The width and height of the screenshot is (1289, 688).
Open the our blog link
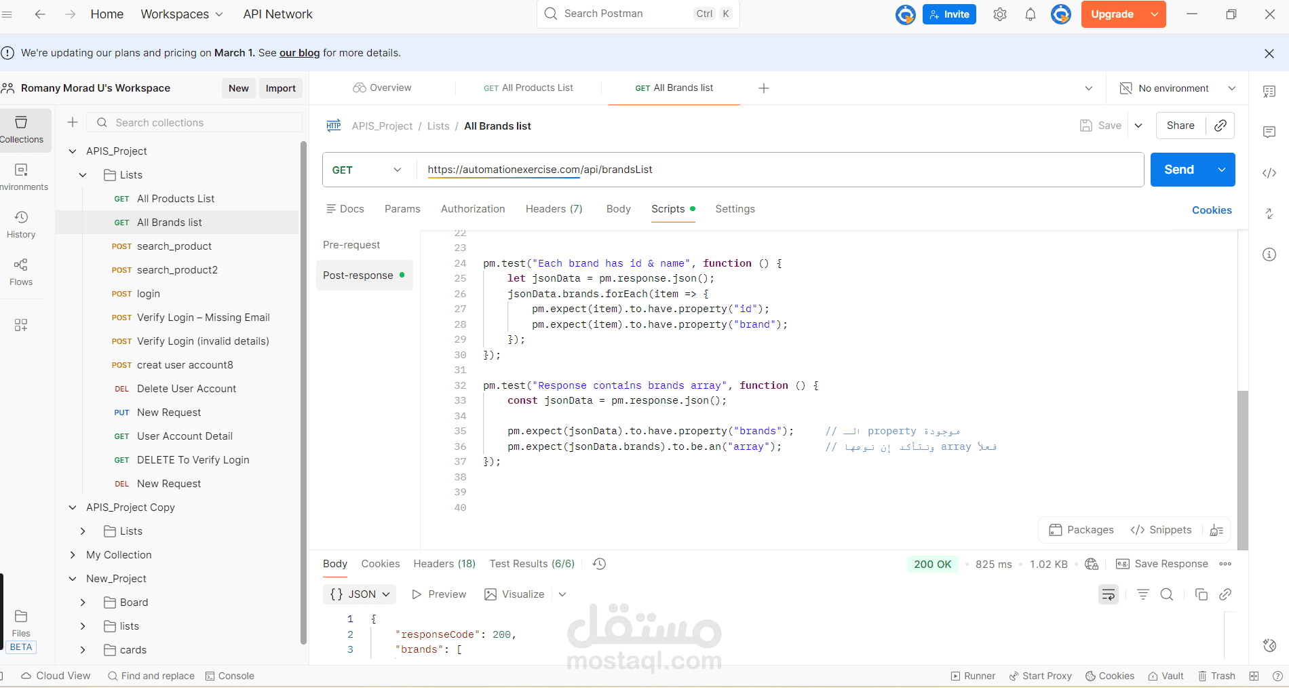[x=299, y=53]
